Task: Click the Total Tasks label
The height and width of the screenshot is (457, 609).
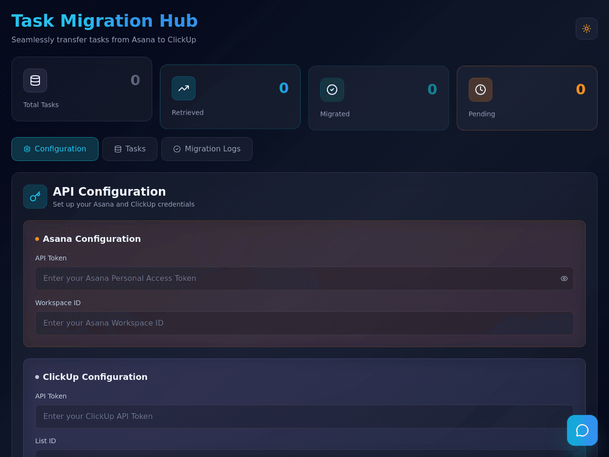Action: click(x=41, y=105)
